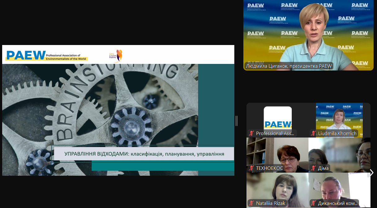This screenshot has width=377, height=208.
Task: Click the muted mic icon beside ТЕХНОЕКОС
Action: 251,168
